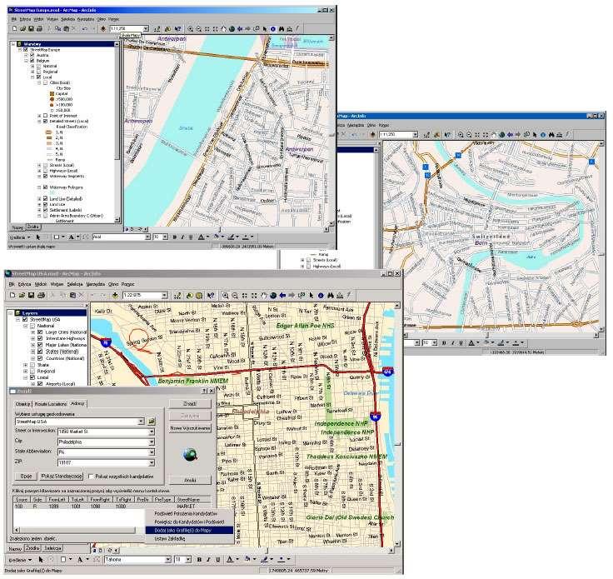Select Zoom In tool in Europe window

click(191, 29)
